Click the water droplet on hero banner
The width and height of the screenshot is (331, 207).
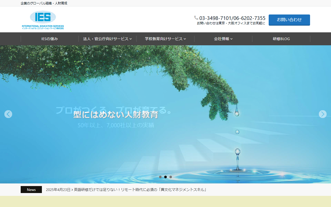(x=237, y=113)
